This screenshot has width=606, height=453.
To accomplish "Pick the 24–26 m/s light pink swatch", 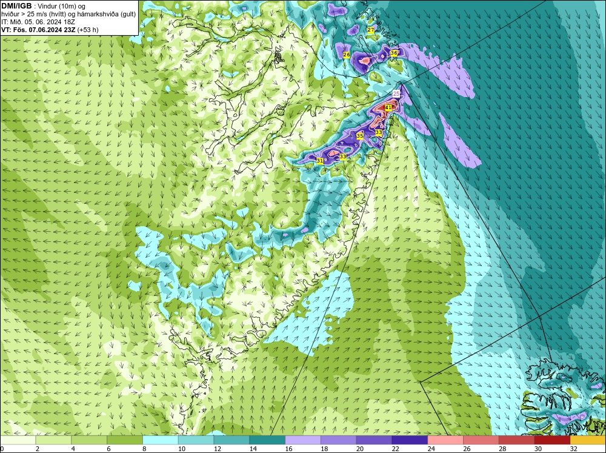I will click(x=445, y=440).
